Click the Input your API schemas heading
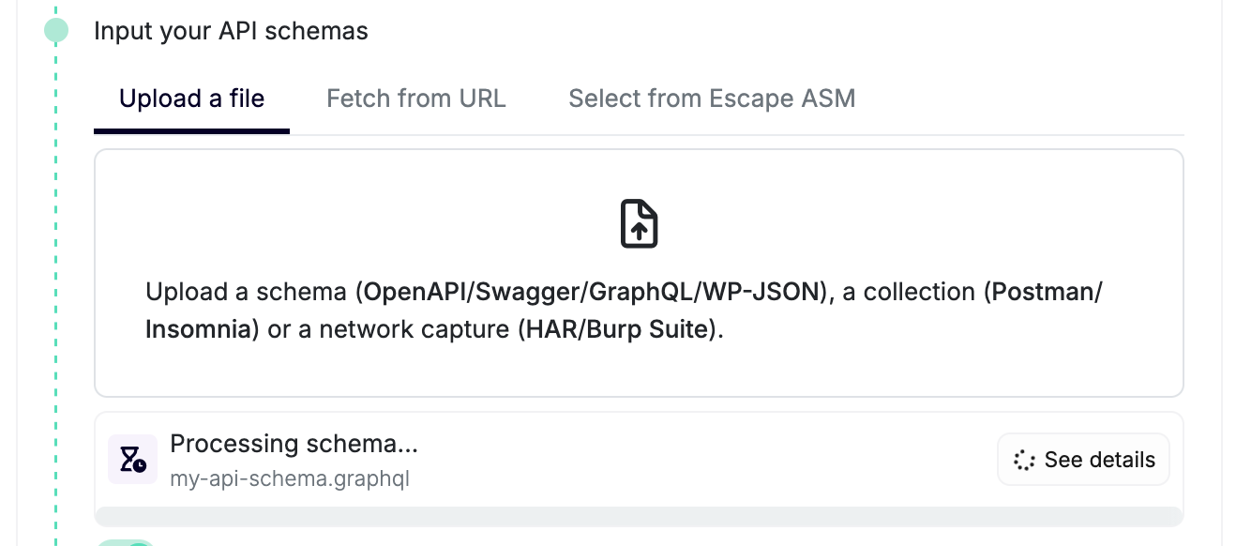The width and height of the screenshot is (1251, 546). point(231,31)
